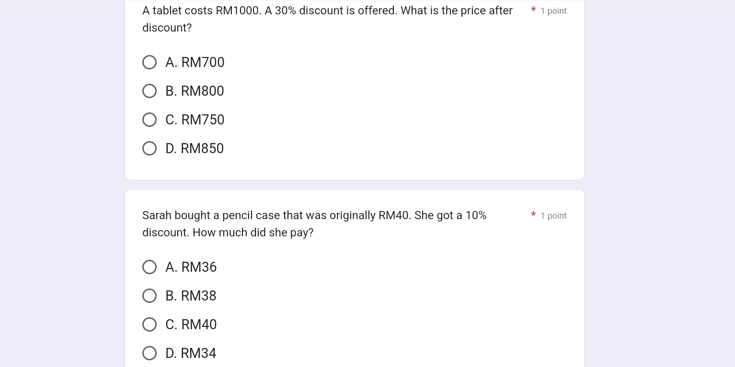
Task: Click the pencil case question text
Action: coord(314,223)
